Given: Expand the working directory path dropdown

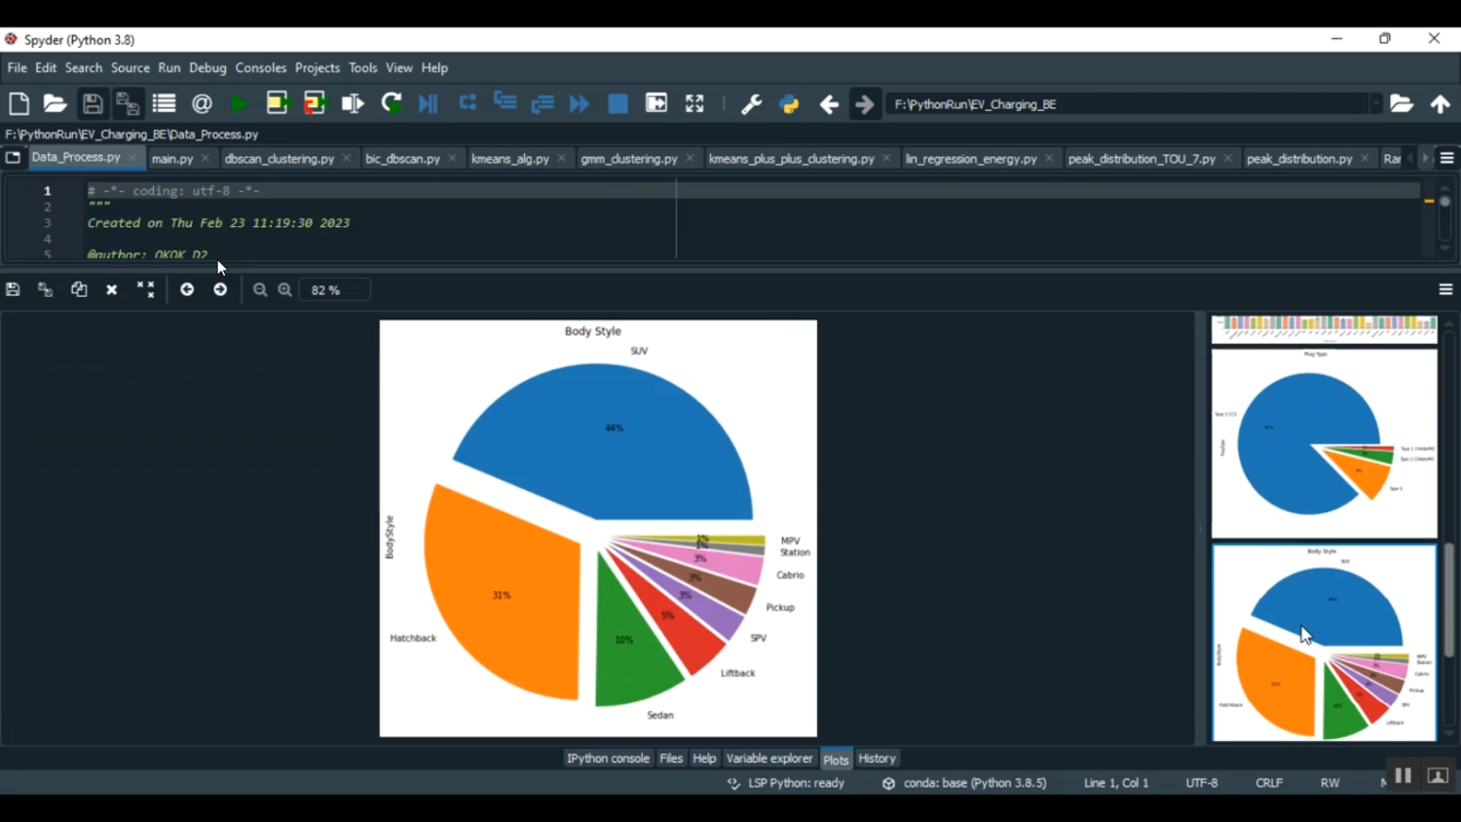Looking at the screenshot, I should (x=1375, y=104).
